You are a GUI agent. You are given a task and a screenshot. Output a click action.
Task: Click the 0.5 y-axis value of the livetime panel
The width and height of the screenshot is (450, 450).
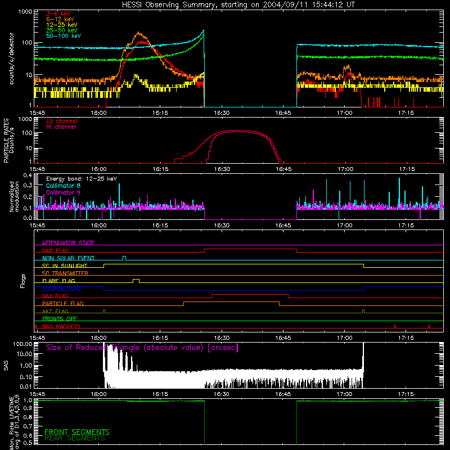[28, 443]
